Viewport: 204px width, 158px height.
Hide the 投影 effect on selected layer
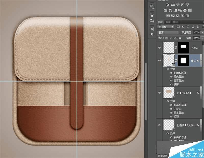coord(171,84)
